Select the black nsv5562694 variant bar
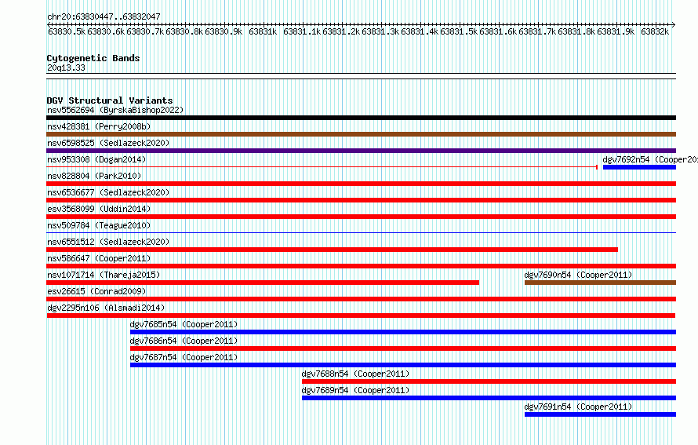The width and height of the screenshot is (698, 445). (x=361, y=118)
